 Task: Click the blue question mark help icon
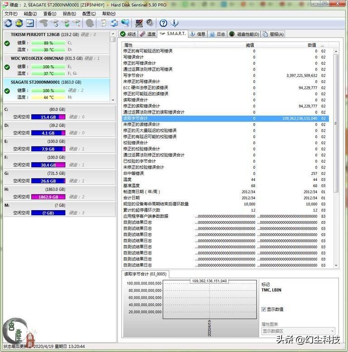164,23
